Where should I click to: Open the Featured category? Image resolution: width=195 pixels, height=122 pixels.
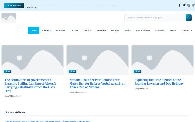(101, 30)
